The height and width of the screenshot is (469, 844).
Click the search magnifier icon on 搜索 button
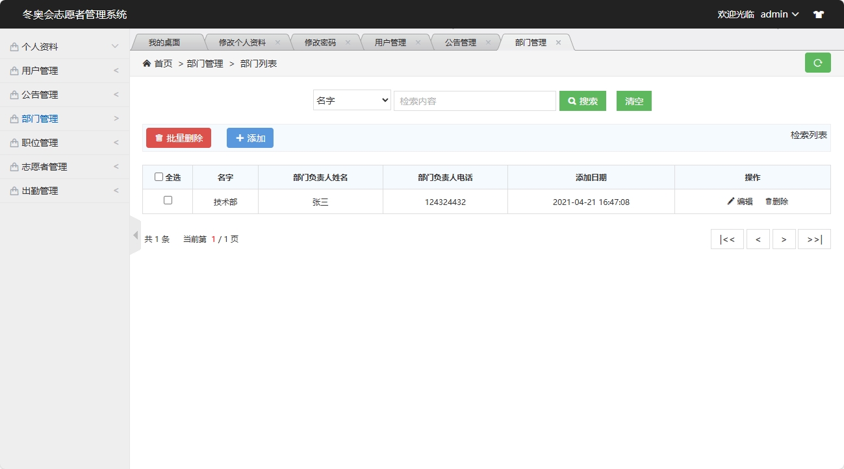(x=571, y=101)
